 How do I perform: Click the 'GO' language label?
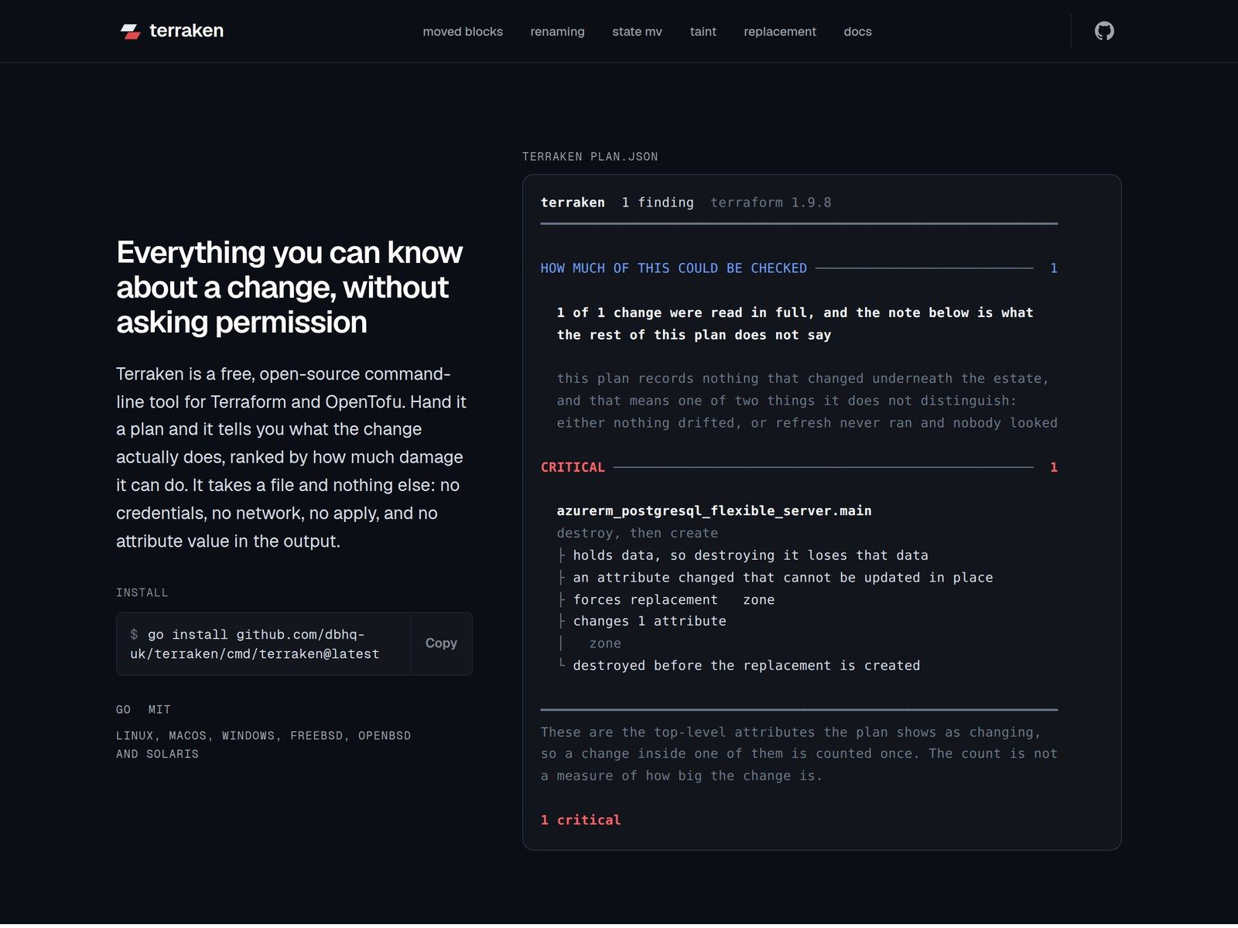[124, 710]
